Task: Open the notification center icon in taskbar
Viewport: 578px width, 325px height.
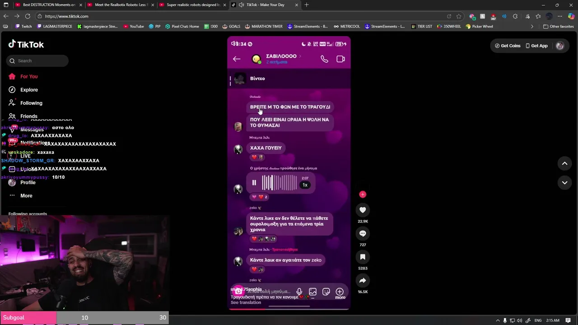Action: pyautogui.click(x=568, y=320)
